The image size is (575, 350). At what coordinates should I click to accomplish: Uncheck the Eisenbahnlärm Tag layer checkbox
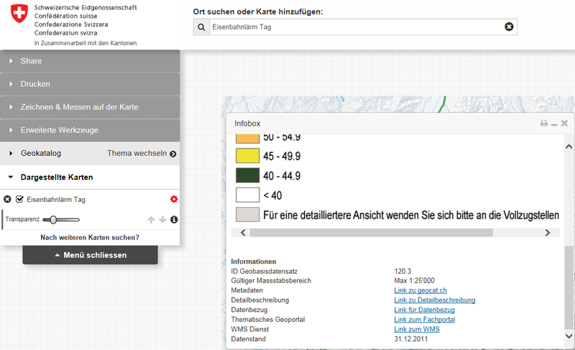tap(20, 199)
